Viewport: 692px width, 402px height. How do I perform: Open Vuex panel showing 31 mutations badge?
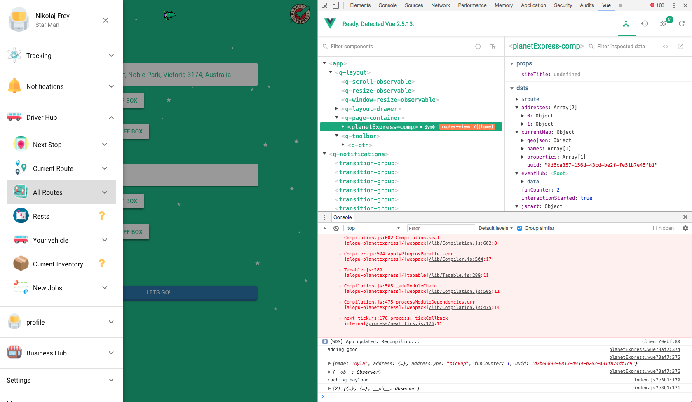coord(664,24)
